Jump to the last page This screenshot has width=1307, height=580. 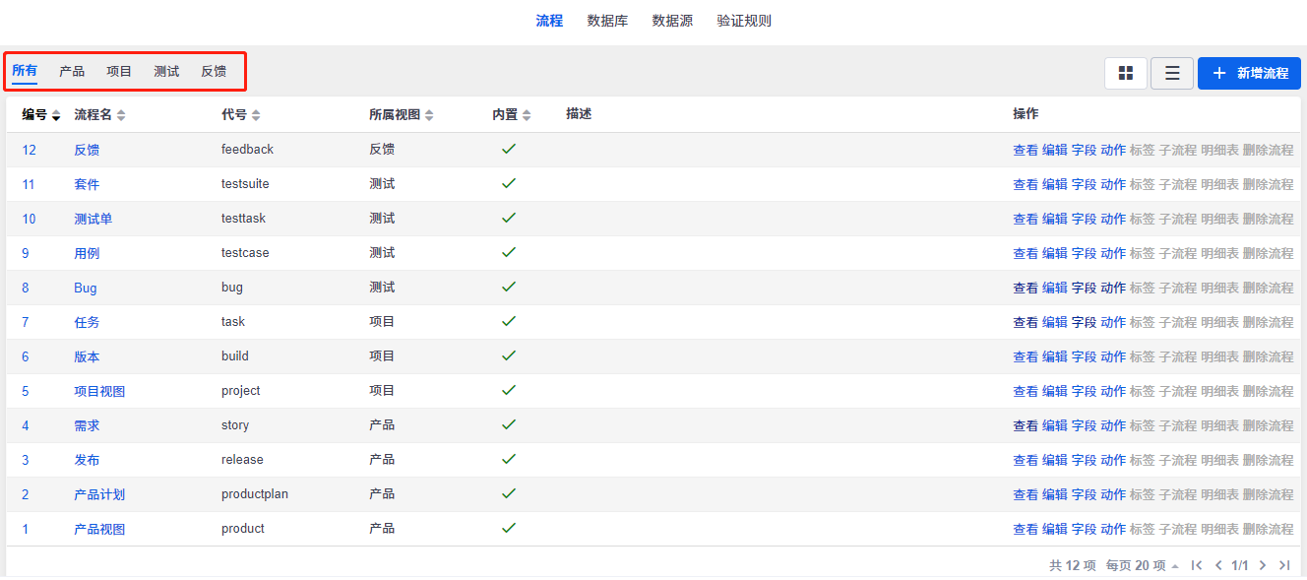point(1284,565)
